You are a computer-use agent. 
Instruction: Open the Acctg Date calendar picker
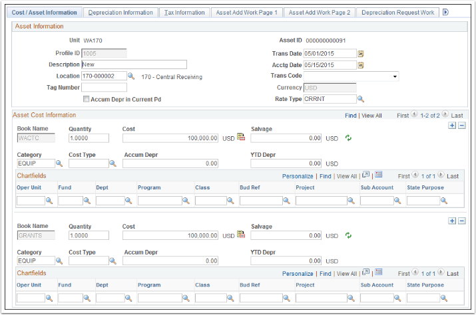(x=361, y=65)
